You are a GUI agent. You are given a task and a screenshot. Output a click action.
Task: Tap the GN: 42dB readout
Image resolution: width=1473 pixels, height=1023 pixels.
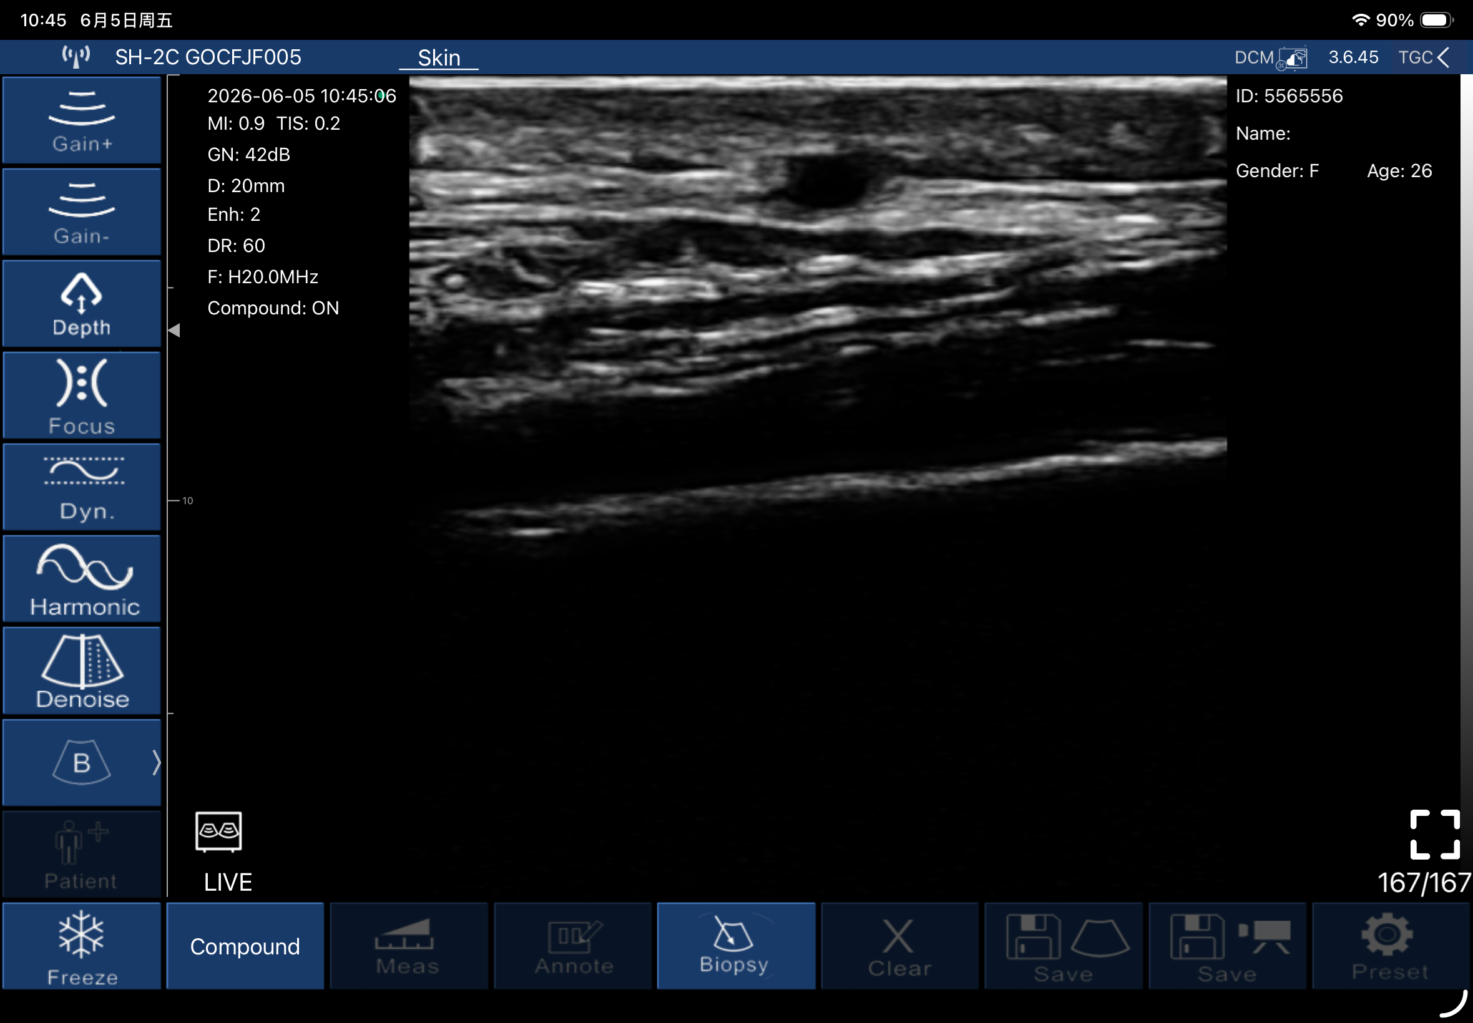tap(249, 155)
